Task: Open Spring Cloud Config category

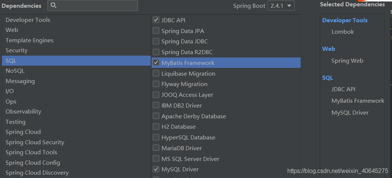Action: [76, 163]
